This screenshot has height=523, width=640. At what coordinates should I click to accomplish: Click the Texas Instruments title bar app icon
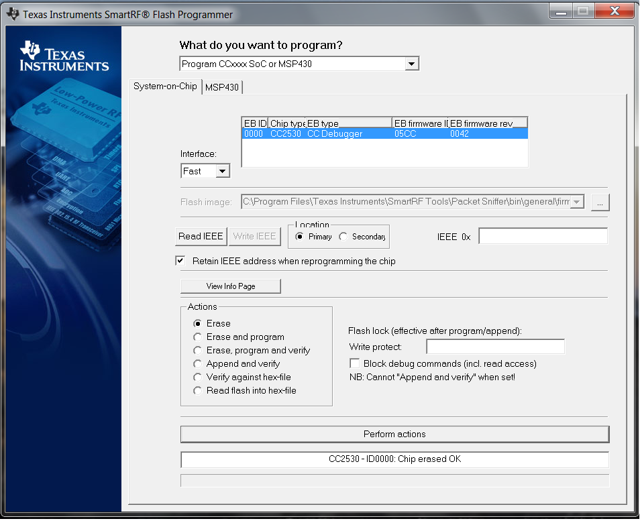(x=13, y=14)
